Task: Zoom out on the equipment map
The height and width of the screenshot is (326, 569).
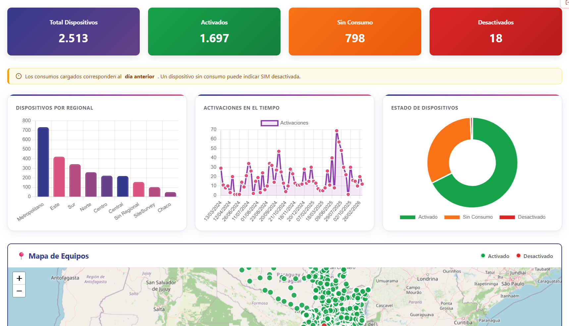Action: tap(19, 291)
